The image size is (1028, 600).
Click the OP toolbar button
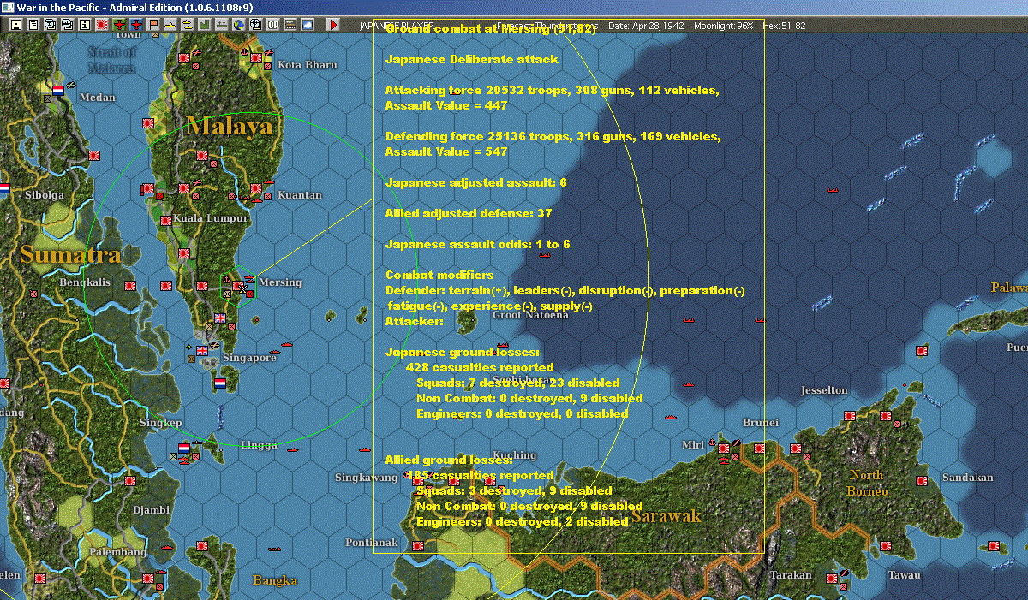click(273, 25)
